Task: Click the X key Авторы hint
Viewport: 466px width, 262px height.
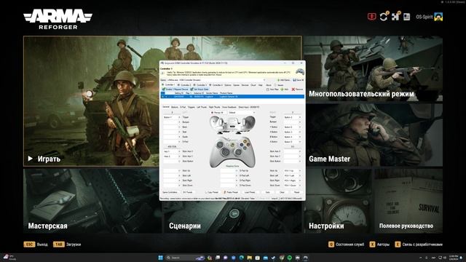Action: [379, 245]
